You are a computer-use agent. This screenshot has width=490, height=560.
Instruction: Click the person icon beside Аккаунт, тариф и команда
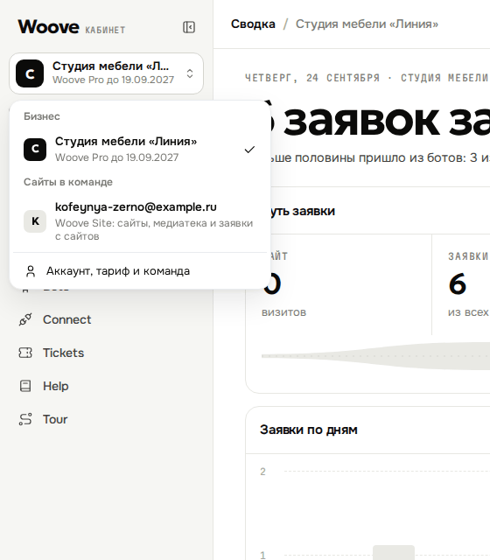pos(31,271)
